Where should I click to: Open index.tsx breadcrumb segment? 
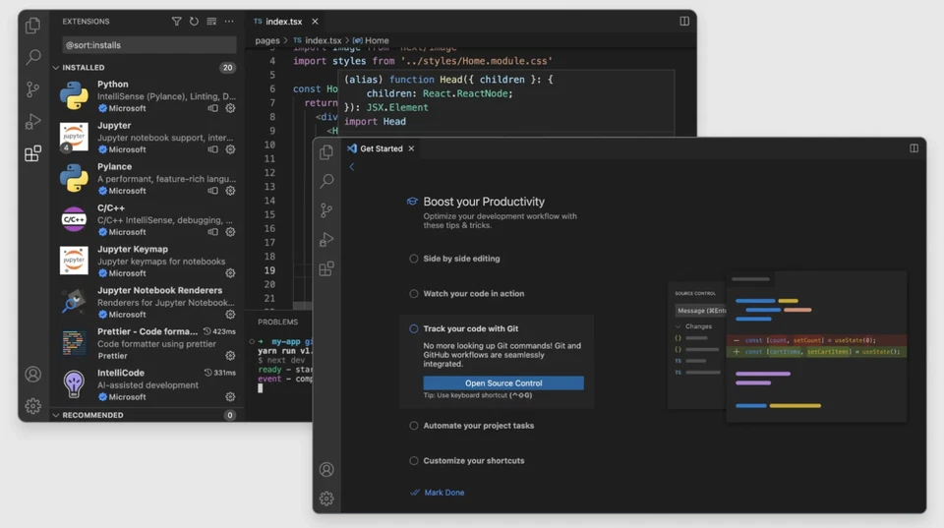(x=318, y=40)
